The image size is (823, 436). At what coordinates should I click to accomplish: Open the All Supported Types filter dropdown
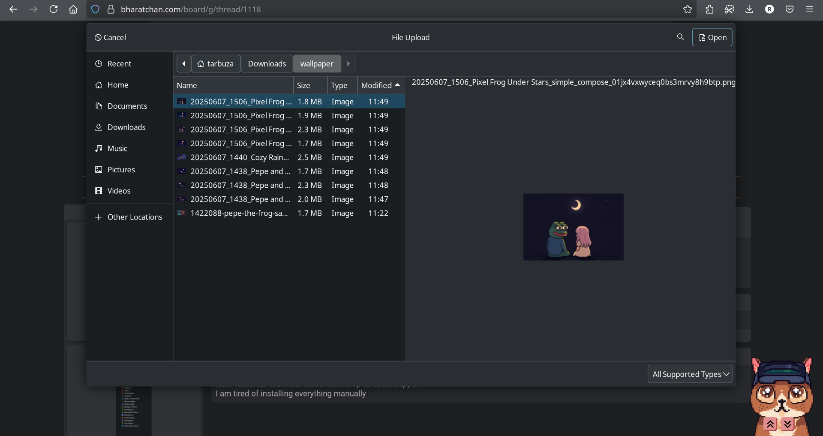click(x=690, y=374)
